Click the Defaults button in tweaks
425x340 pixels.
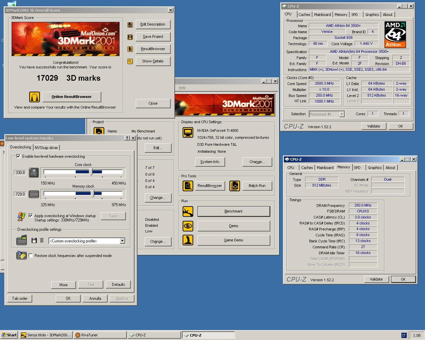click(119, 285)
